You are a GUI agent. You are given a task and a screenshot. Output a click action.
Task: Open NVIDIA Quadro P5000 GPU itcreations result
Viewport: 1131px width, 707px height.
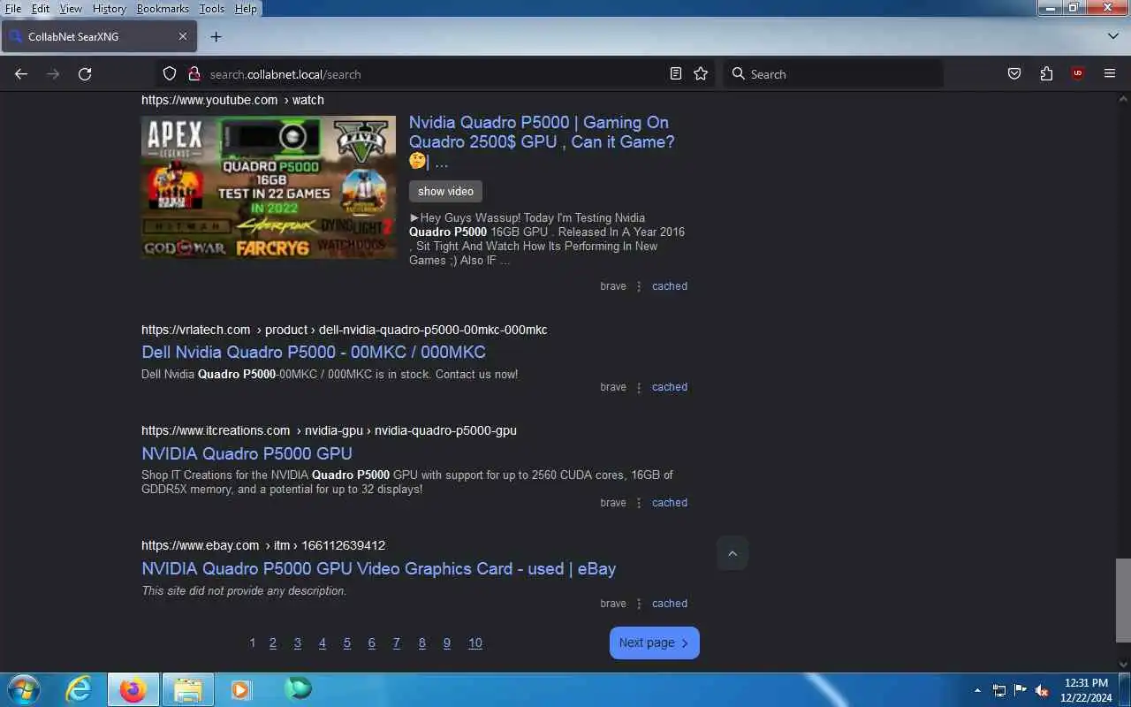coord(247,453)
